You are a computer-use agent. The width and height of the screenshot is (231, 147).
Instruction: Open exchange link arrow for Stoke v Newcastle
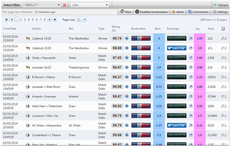pos(191,57)
